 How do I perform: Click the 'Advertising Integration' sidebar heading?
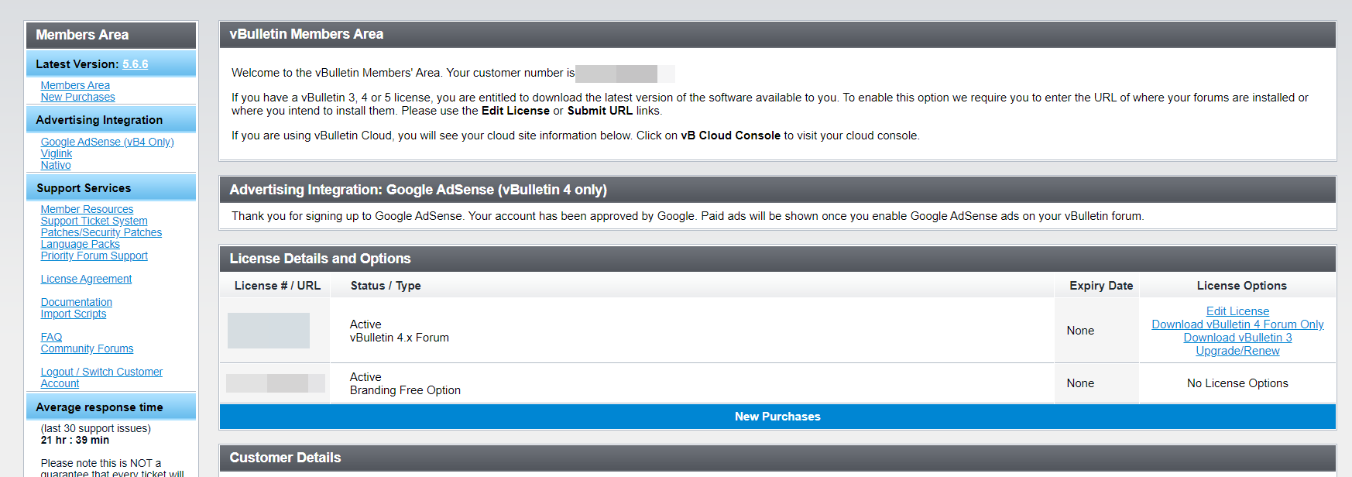click(x=99, y=120)
